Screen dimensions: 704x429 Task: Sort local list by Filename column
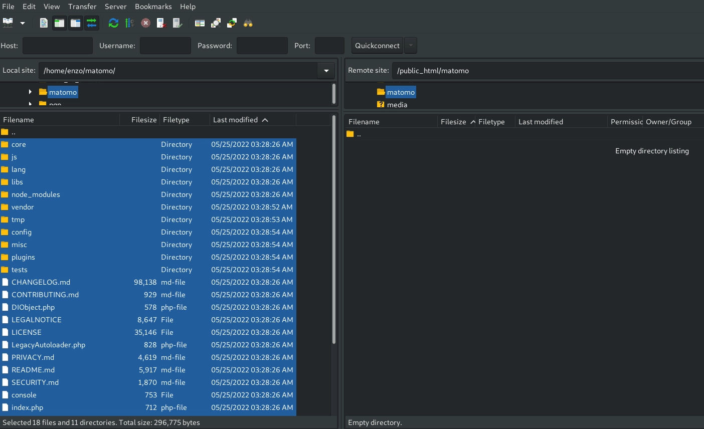click(60, 120)
